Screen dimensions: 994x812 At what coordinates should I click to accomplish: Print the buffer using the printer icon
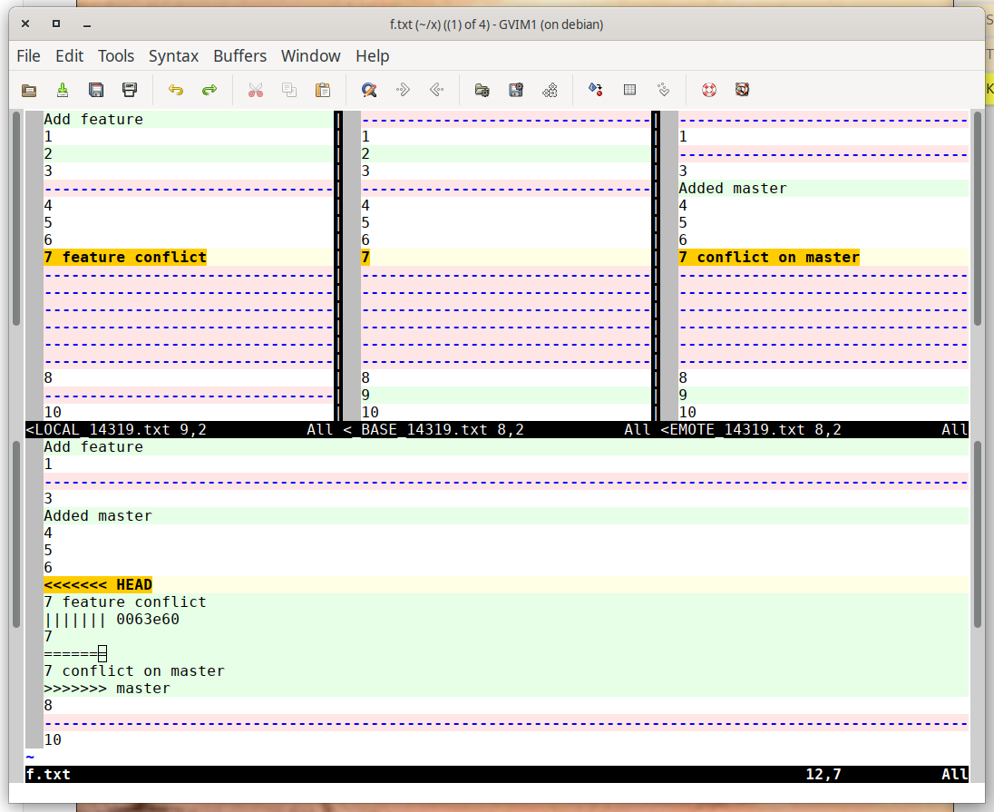[x=130, y=90]
